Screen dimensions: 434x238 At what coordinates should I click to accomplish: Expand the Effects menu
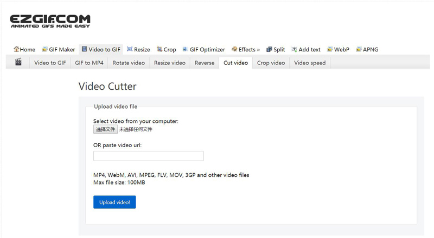tap(245, 49)
